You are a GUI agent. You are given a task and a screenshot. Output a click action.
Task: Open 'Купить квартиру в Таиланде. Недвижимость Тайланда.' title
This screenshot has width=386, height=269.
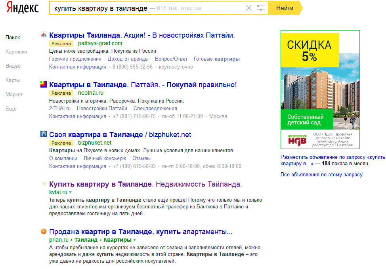click(145, 184)
